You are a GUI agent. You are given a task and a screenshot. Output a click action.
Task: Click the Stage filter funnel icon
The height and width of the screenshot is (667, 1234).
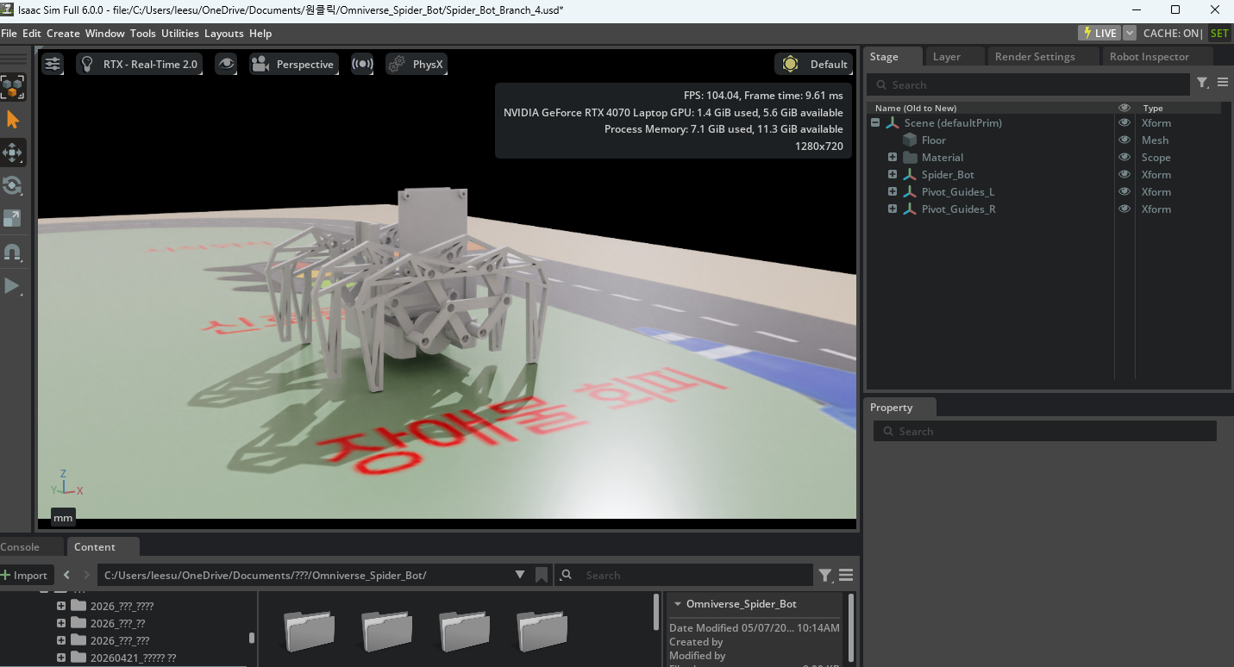1202,84
